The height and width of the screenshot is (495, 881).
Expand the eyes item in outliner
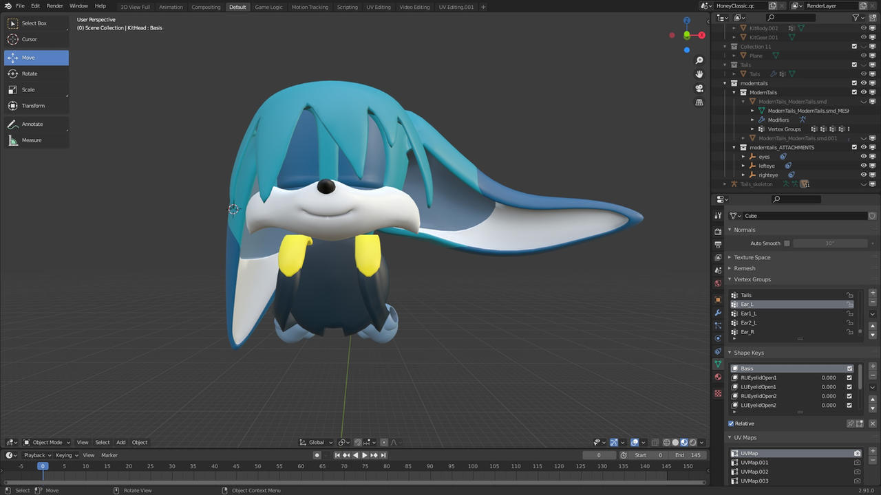tap(743, 157)
